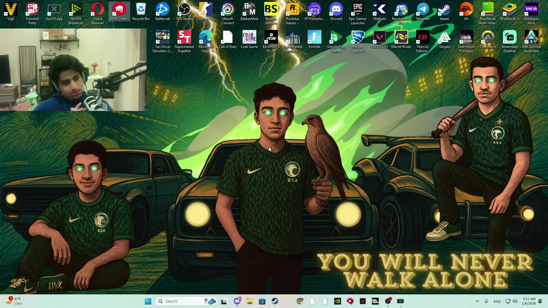This screenshot has width=548, height=308.
Task: Open the Google Play Games shortcut
Action: [336, 42]
